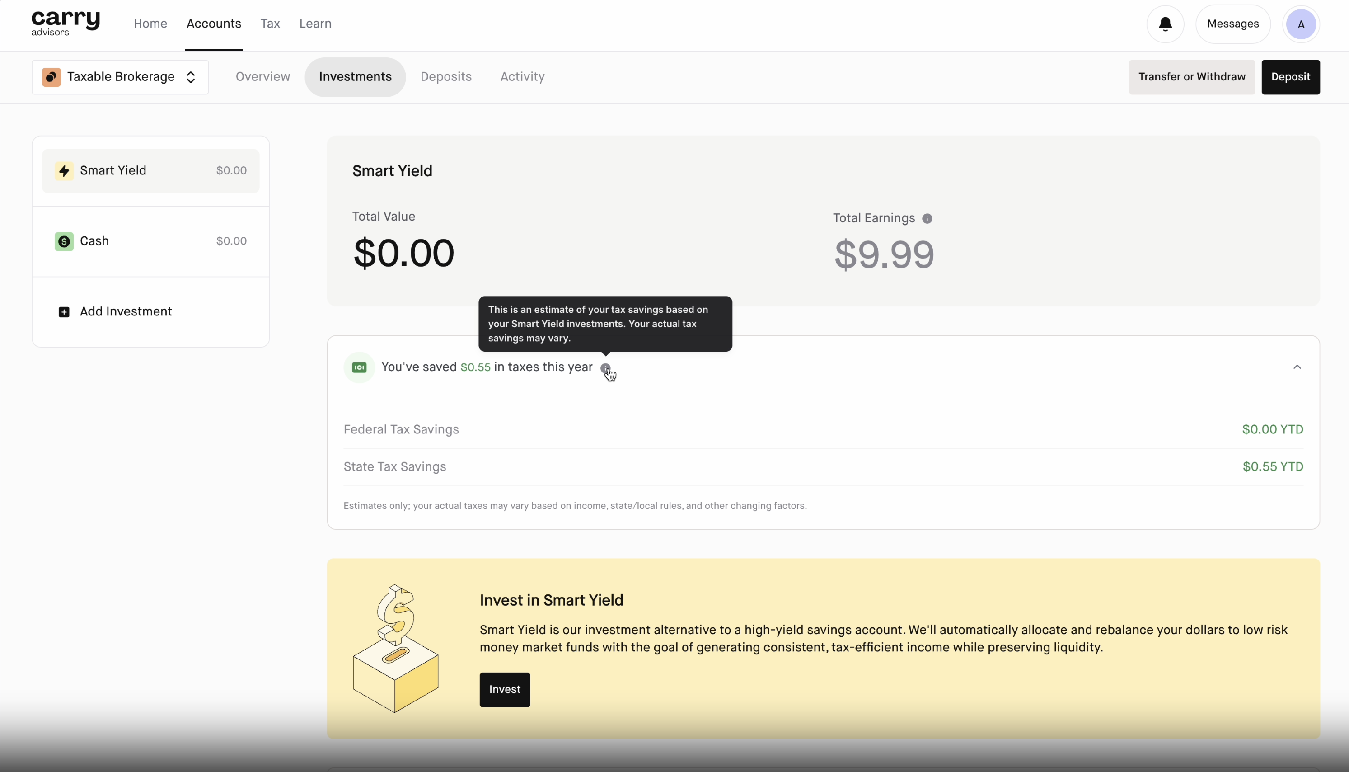Switch to the Overview tab
The height and width of the screenshot is (772, 1349).
262,77
